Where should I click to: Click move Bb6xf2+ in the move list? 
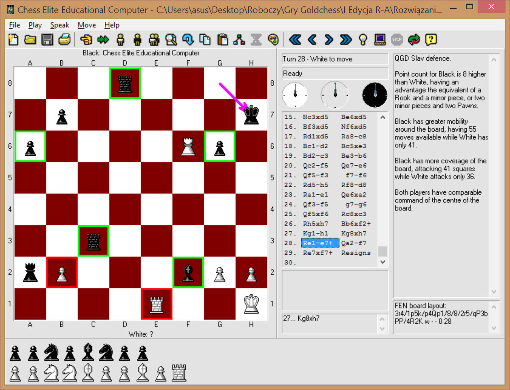356,223
